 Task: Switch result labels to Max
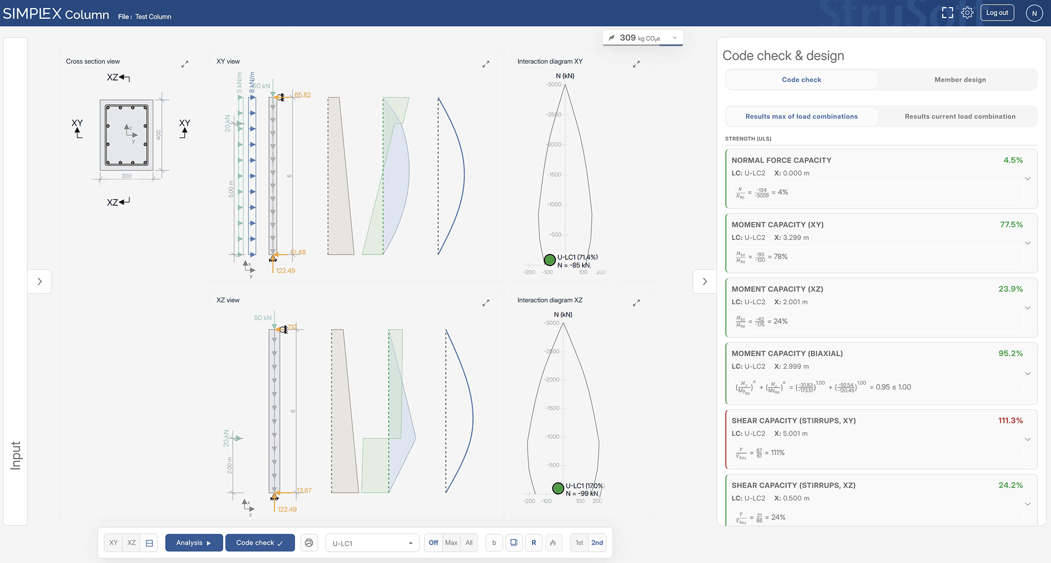point(451,543)
